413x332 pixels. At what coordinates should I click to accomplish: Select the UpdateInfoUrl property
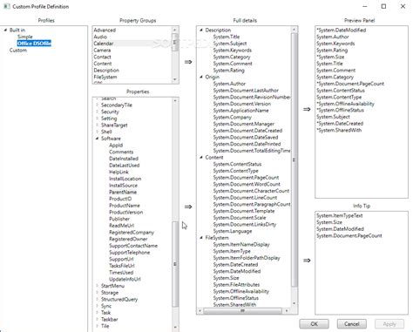click(125, 279)
